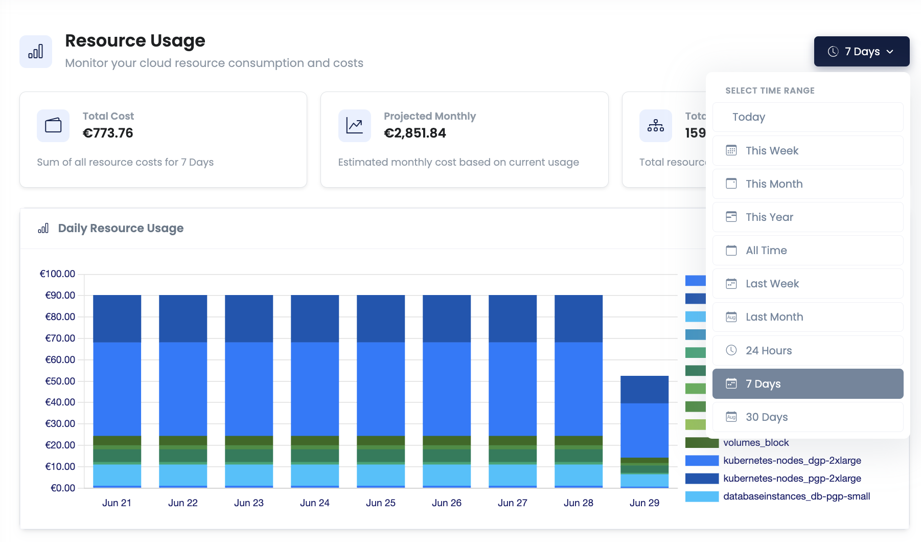
Task: Click the clock icon inside the 7 Days button
Action: click(x=834, y=51)
